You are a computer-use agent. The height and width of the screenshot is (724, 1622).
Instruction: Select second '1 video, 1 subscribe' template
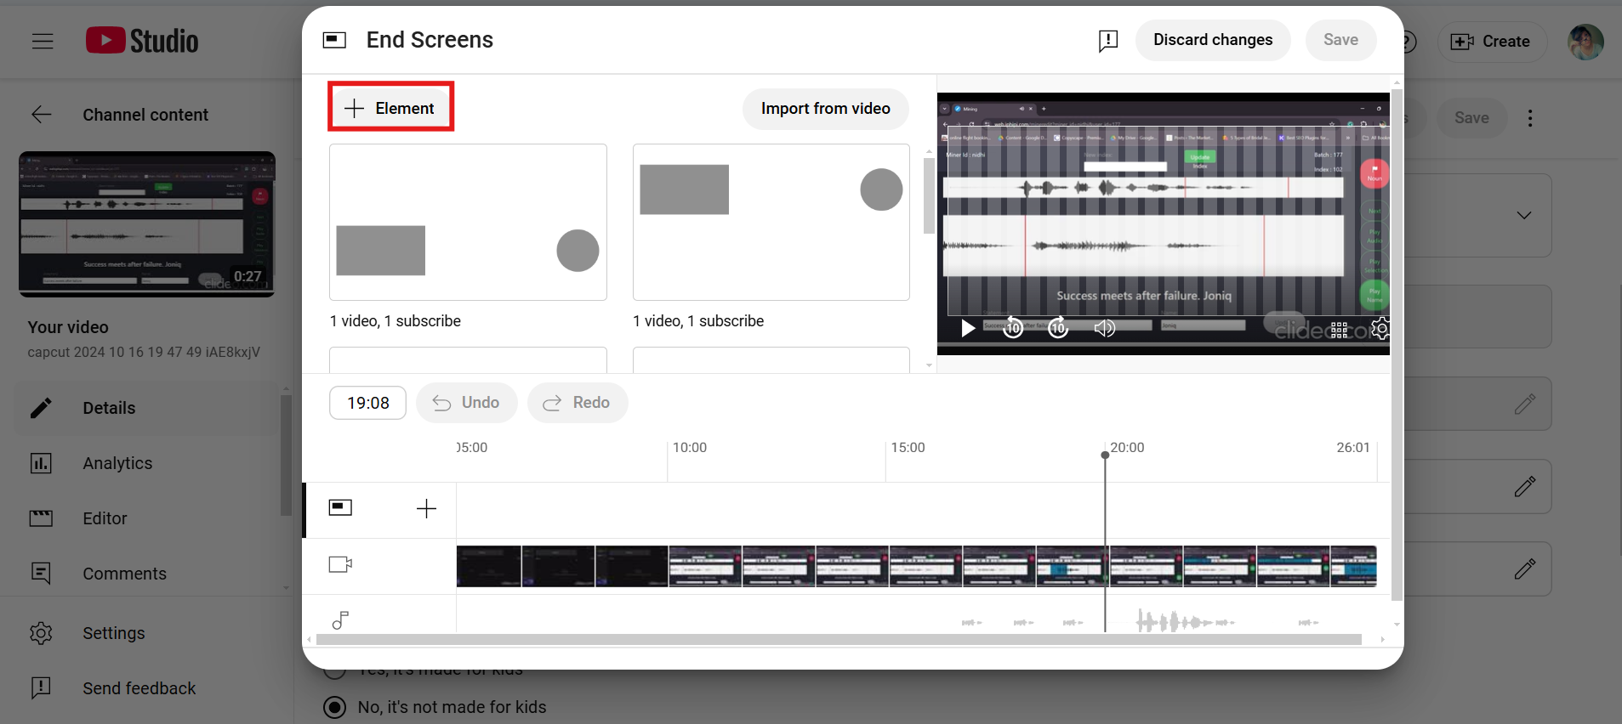(x=771, y=222)
